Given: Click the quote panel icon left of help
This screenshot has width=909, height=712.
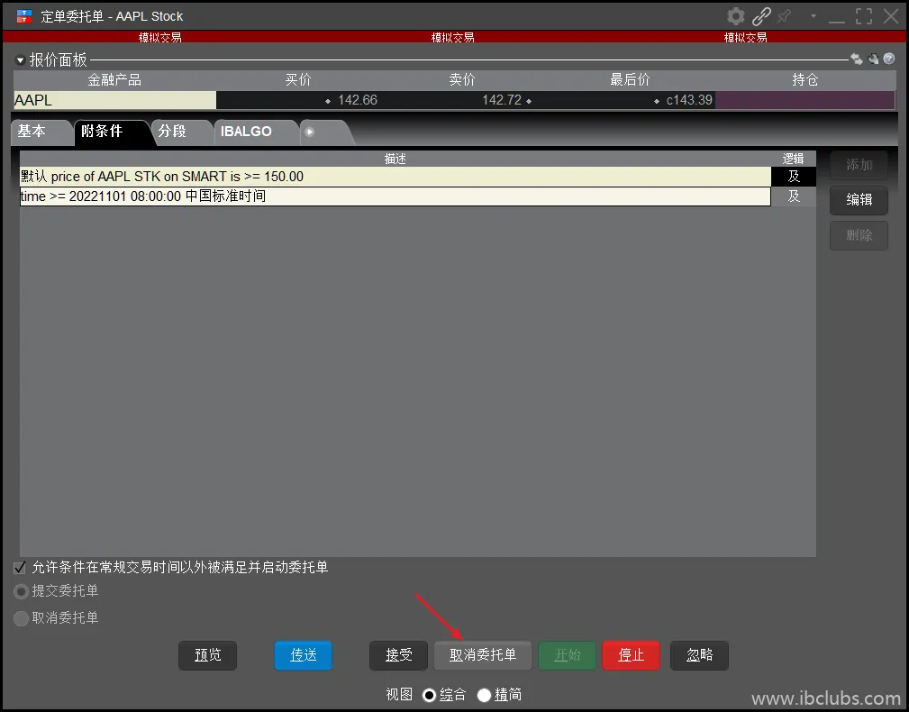Looking at the screenshot, I should 873,59.
